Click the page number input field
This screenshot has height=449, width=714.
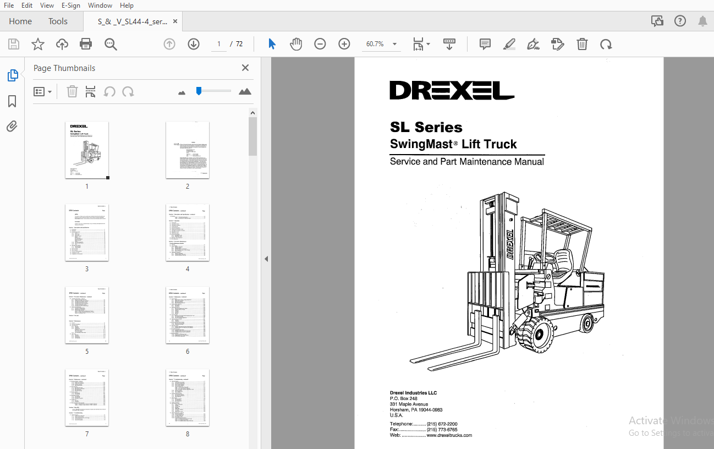click(x=218, y=44)
